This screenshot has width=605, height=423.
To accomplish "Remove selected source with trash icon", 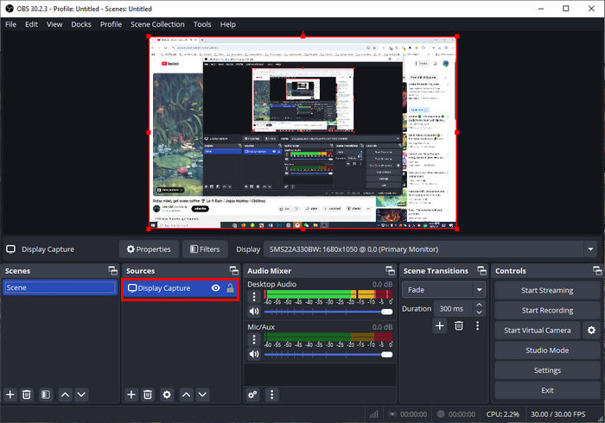I will [x=148, y=395].
